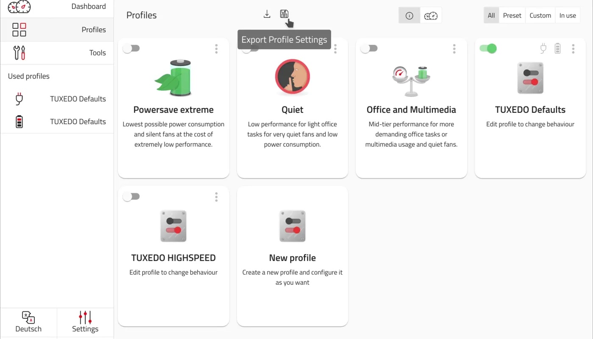Click the battery icon on TUXEDO Defaults card
The height and width of the screenshot is (339, 593).
[x=558, y=49]
